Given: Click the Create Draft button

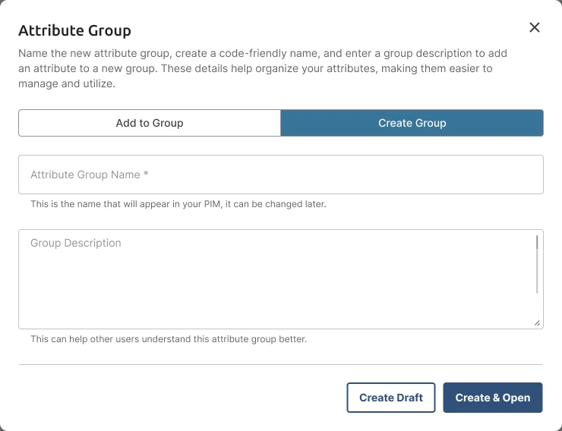Looking at the screenshot, I should click(391, 398).
